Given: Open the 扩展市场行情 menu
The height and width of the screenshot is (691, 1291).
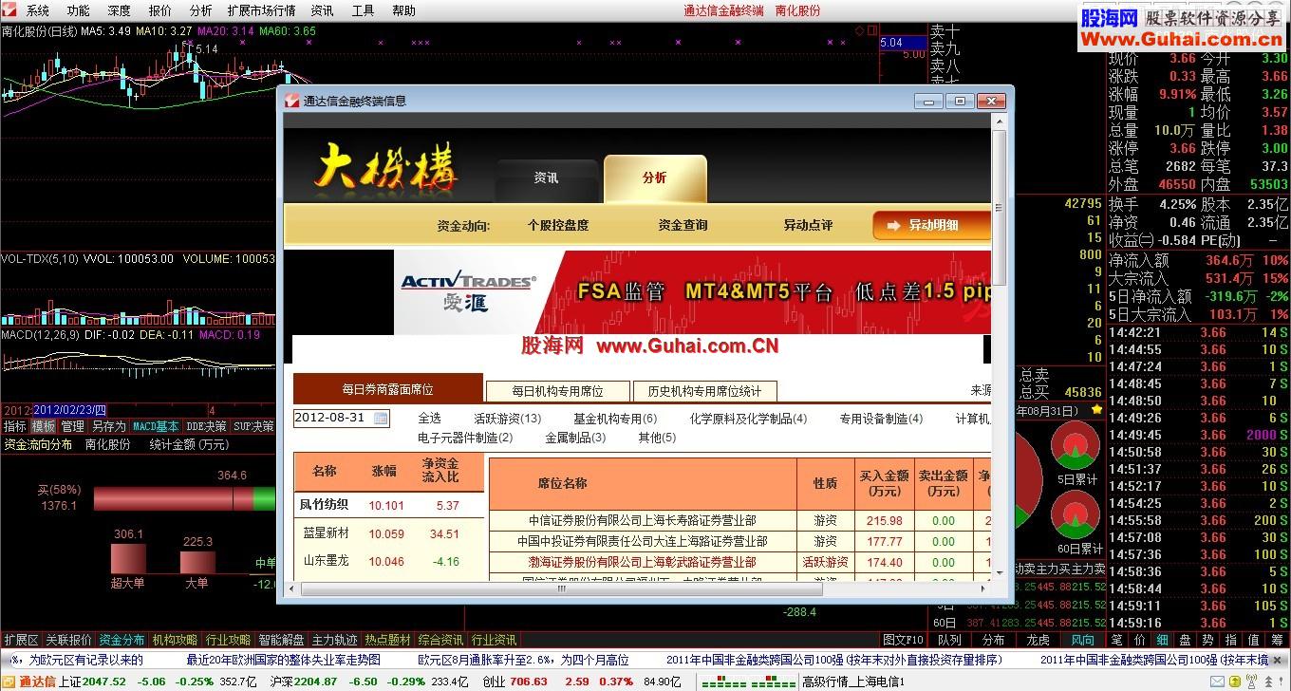Looking at the screenshot, I should (261, 10).
